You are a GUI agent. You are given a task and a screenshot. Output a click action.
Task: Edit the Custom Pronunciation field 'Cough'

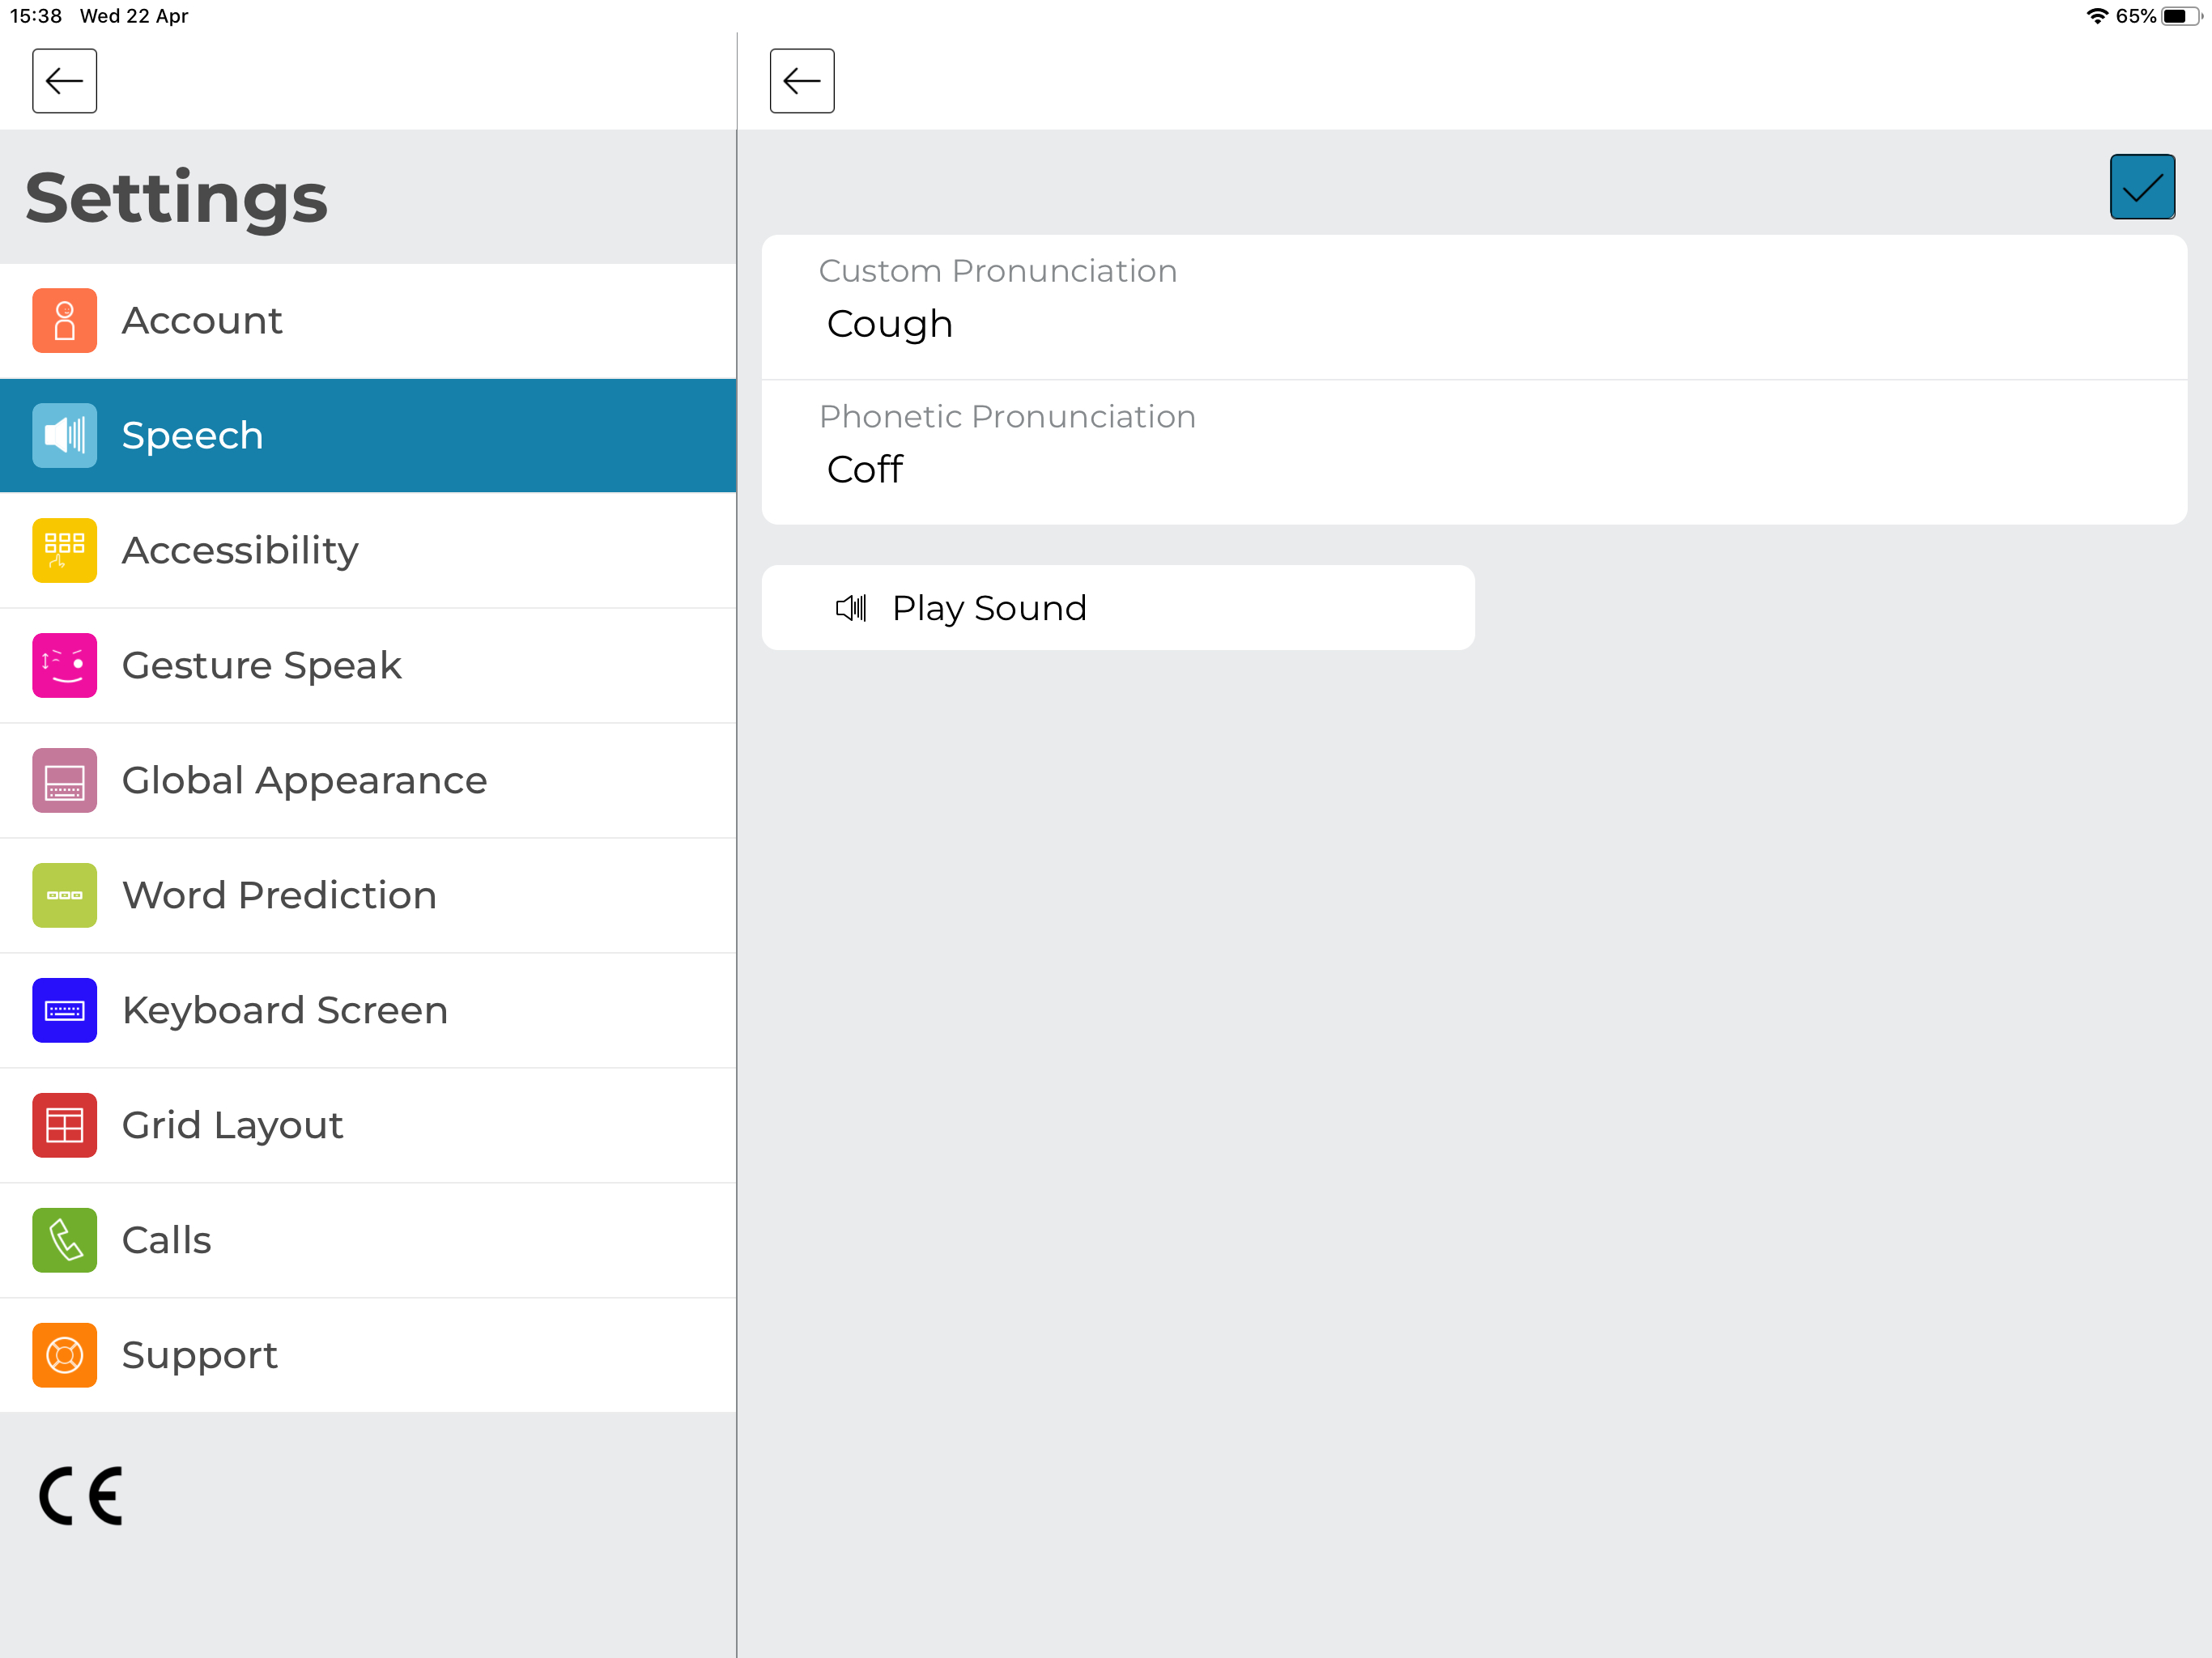coord(1474,307)
